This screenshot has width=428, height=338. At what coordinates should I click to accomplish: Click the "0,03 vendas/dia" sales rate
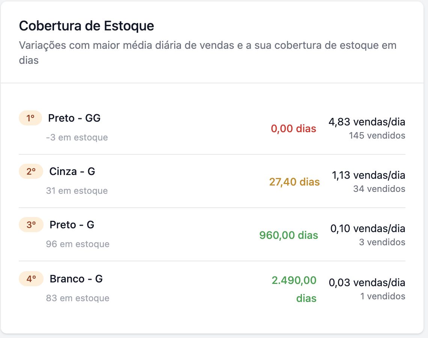[367, 282]
